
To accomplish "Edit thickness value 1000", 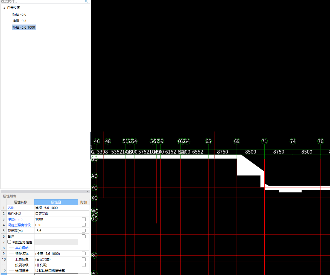I will pyautogui.click(x=56, y=219).
